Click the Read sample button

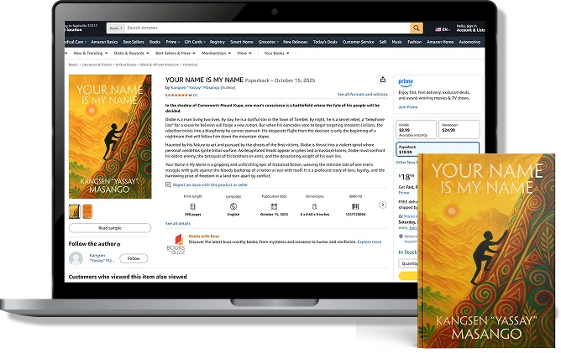(x=110, y=228)
